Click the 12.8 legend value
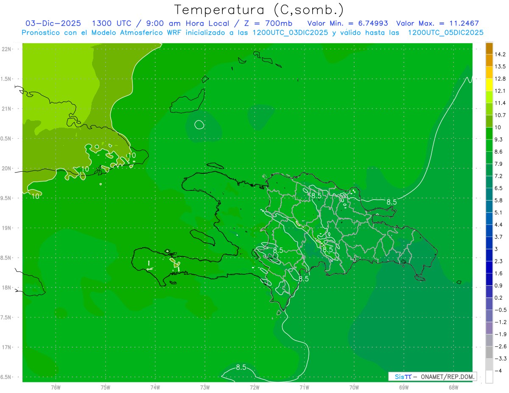 point(500,79)
